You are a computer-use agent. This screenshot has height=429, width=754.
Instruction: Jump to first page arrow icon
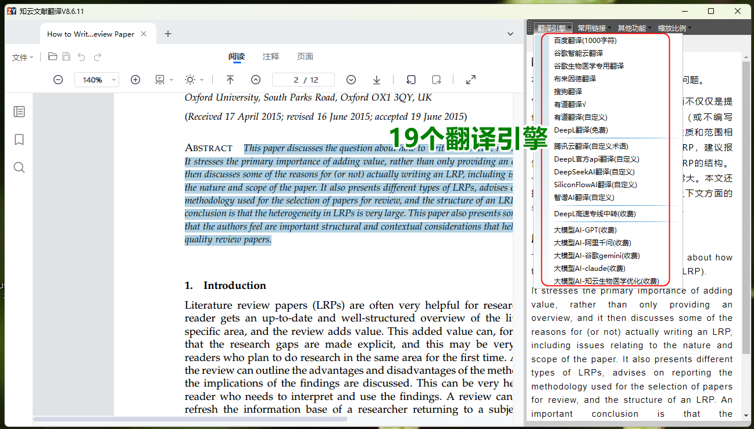(x=230, y=80)
